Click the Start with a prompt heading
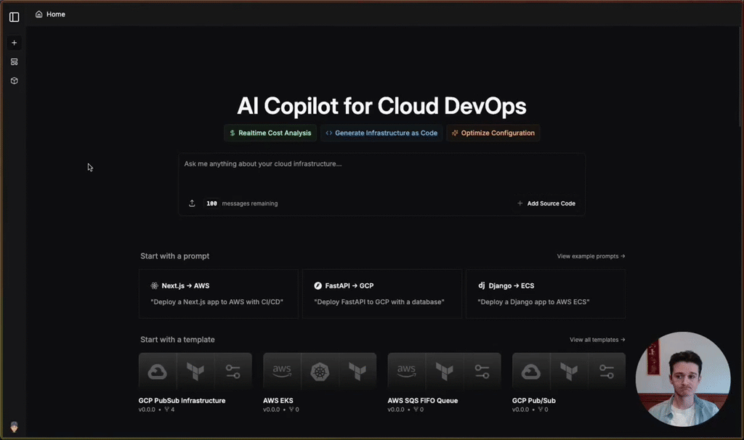The width and height of the screenshot is (744, 440). tap(174, 256)
